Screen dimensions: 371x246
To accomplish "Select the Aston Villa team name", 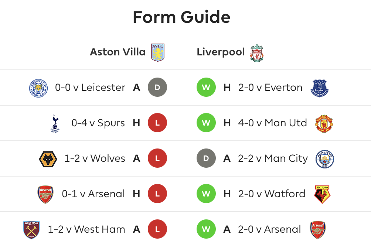I will [118, 52].
